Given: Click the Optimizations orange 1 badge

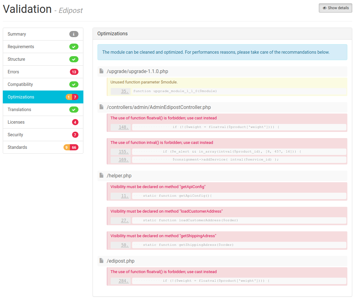Looking at the screenshot, I should coord(69,97).
